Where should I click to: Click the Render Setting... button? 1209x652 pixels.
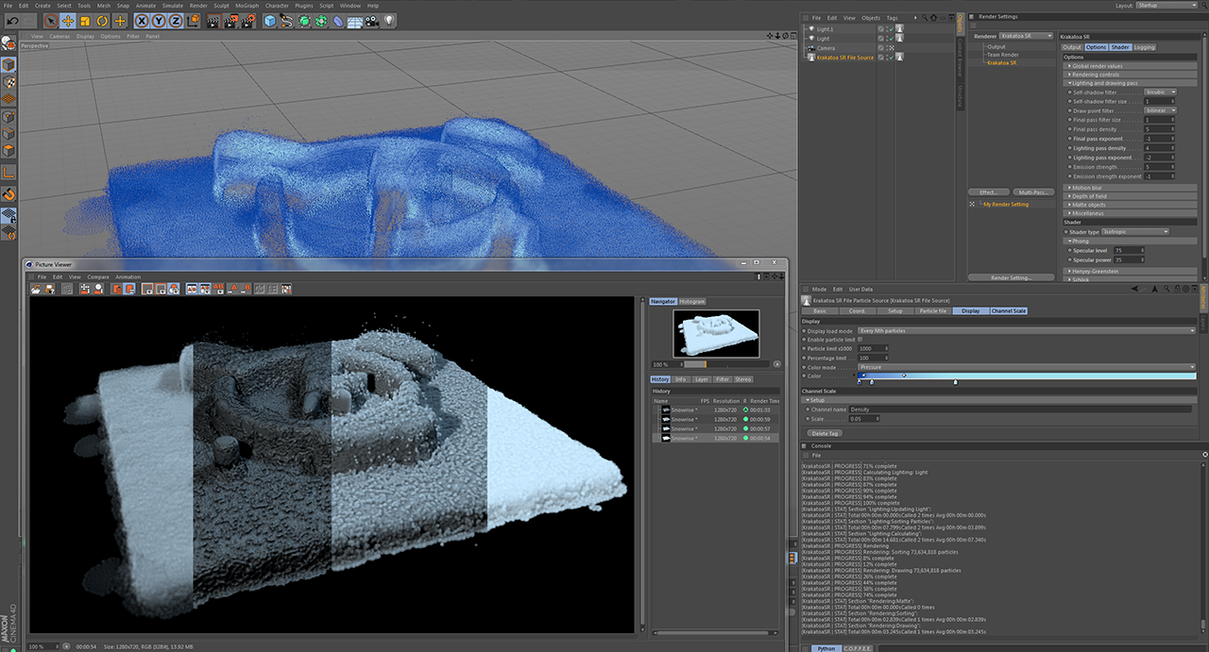point(1012,277)
